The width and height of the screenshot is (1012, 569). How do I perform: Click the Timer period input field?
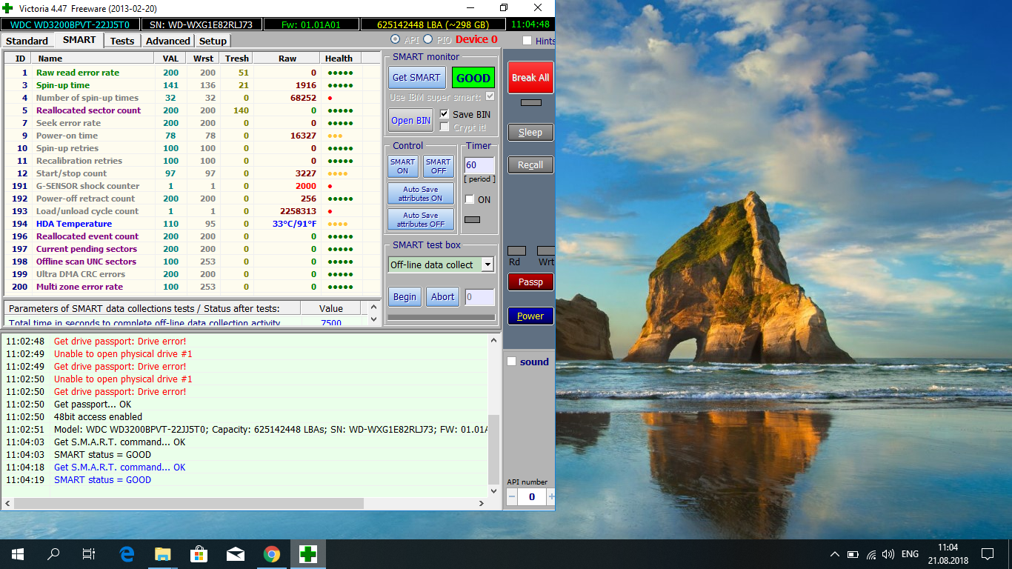pos(479,165)
